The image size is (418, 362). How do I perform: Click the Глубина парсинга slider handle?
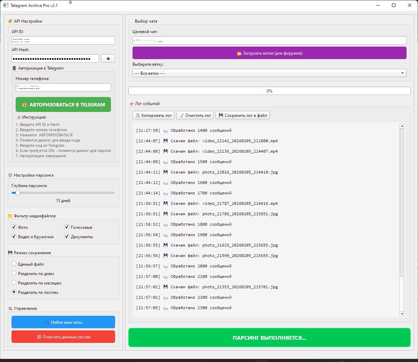pyautogui.click(x=18, y=193)
